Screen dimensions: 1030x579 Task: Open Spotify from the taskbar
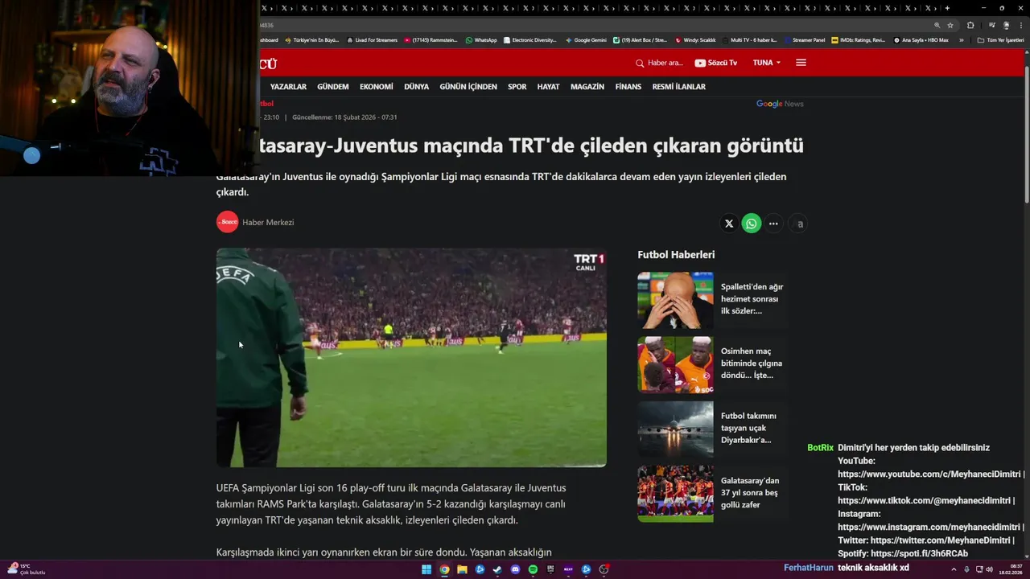coord(533,569)
